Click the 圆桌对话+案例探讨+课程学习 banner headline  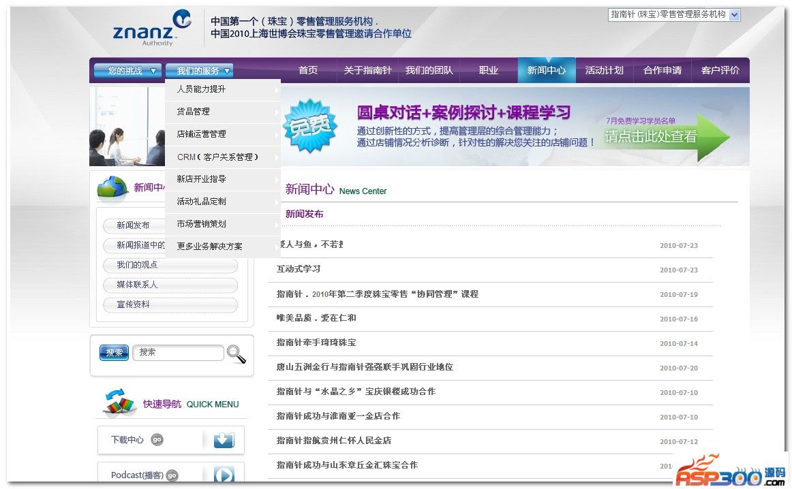[x=463, y=112]
